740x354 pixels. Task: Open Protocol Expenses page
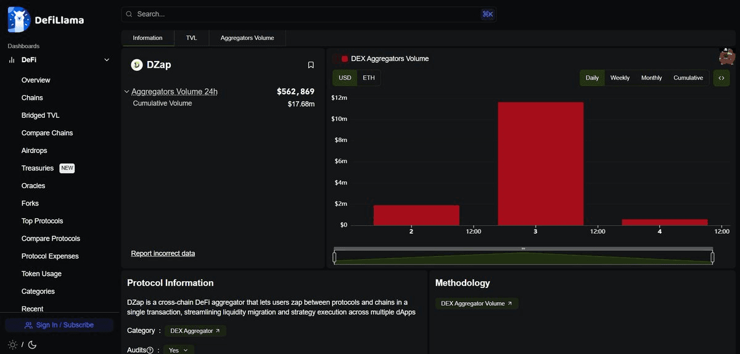tap(50, 256)
